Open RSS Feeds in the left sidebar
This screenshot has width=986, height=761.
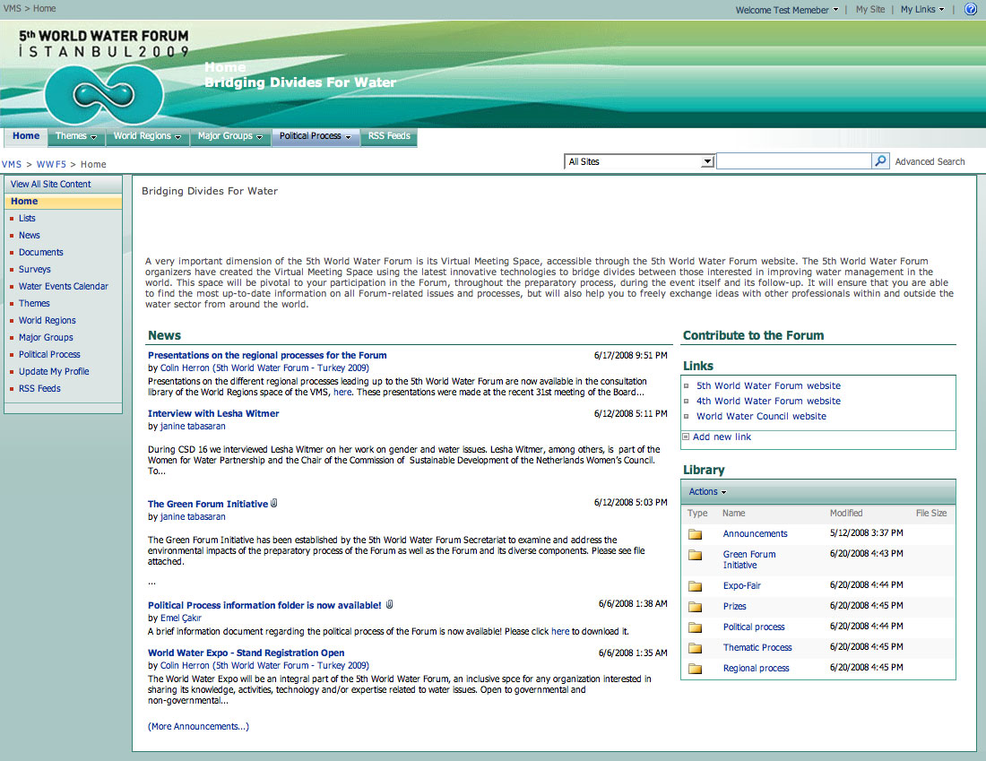[x=39, y=389]
